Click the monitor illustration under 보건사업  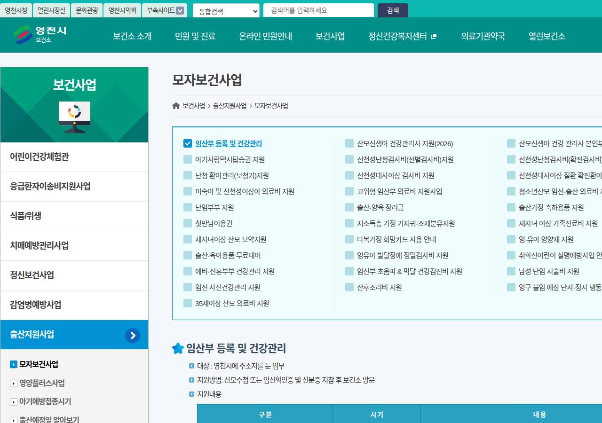click(x=74, y=117)
